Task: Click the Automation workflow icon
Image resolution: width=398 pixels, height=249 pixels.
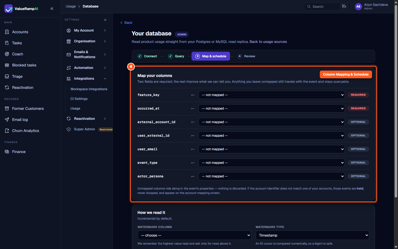Action: (x=69, y=68)
